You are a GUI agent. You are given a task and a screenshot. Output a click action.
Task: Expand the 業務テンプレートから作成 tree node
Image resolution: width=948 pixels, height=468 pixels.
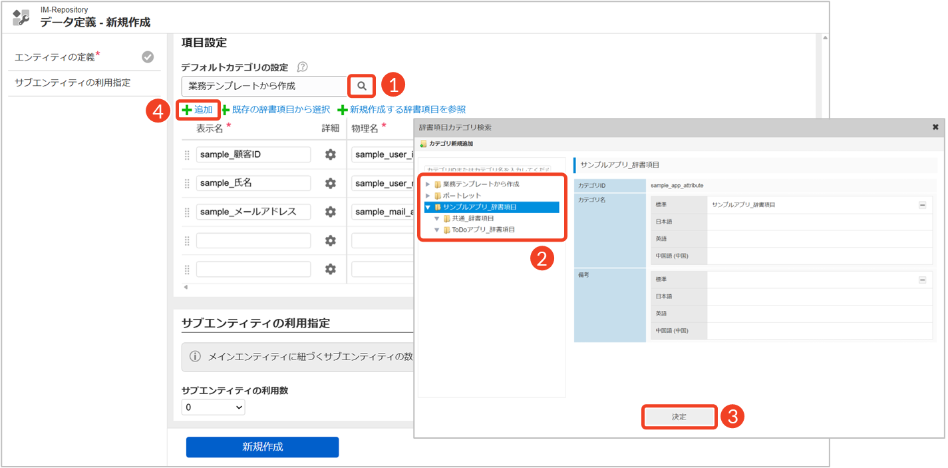tap(428, 184)
